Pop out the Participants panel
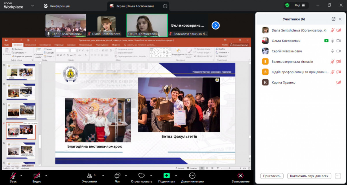 coord(333,19)
